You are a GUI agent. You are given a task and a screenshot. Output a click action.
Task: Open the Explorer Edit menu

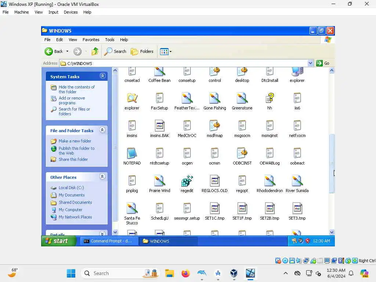click(59, 40)
